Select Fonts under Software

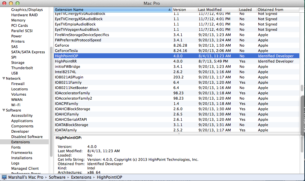coord(16,147)
